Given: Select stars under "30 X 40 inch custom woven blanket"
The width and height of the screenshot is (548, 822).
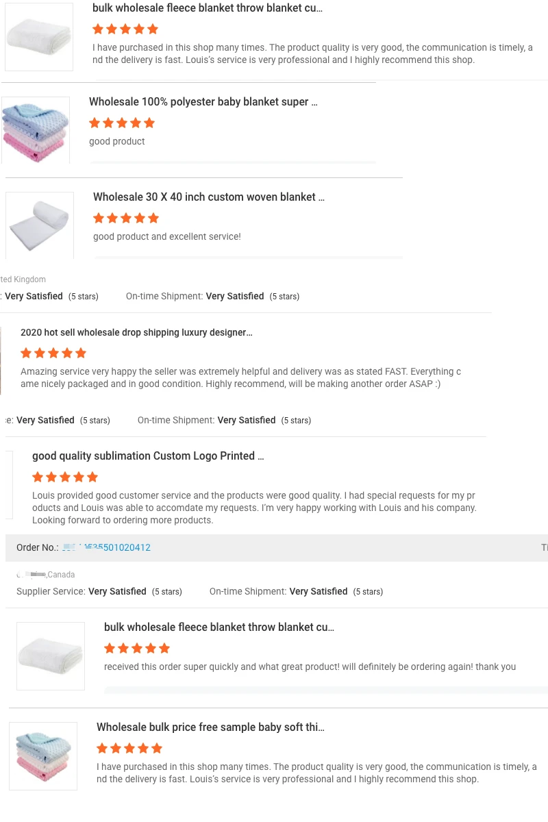Looking at the screenshot, I should [x=126, y=219].
